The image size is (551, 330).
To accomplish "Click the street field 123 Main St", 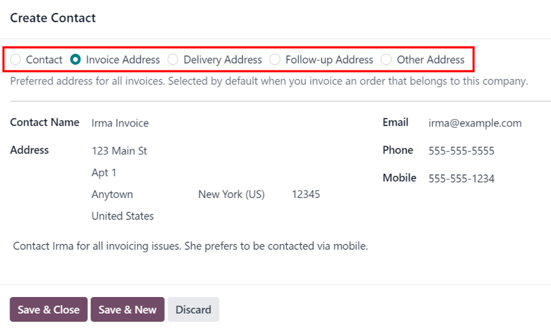I will [119, 151].
